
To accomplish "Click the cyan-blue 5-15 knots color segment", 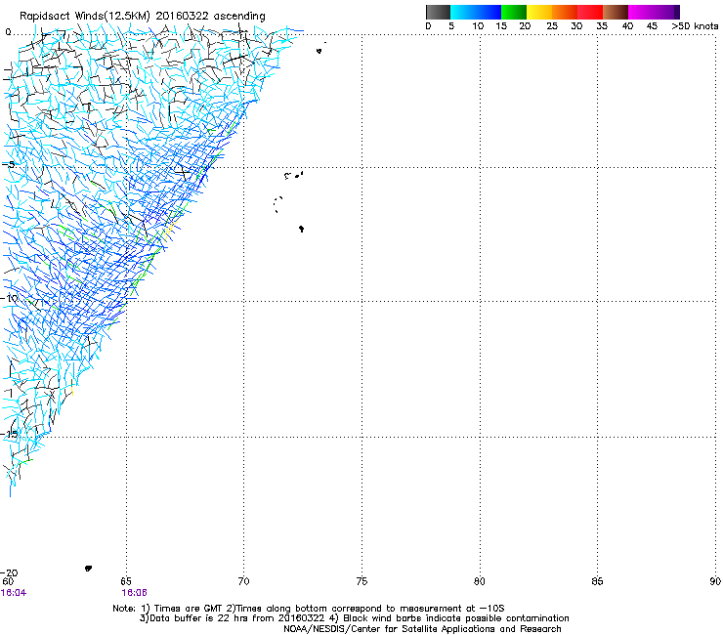I will (476, 12).
